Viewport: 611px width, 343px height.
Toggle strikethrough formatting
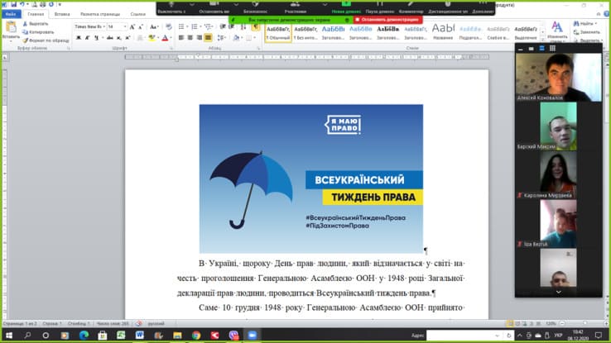pyautogui.click(x=110, y=38)
